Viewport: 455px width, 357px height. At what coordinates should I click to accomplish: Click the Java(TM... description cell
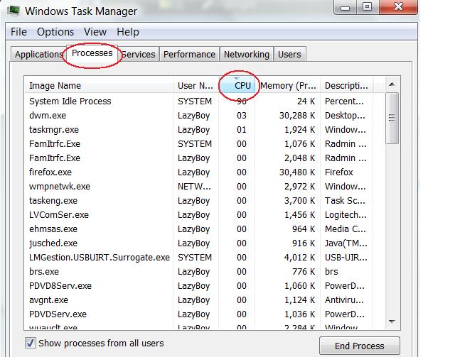[346, 243]
